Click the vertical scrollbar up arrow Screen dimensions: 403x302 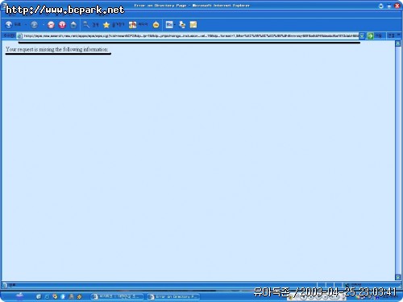[x=398, y=43]
